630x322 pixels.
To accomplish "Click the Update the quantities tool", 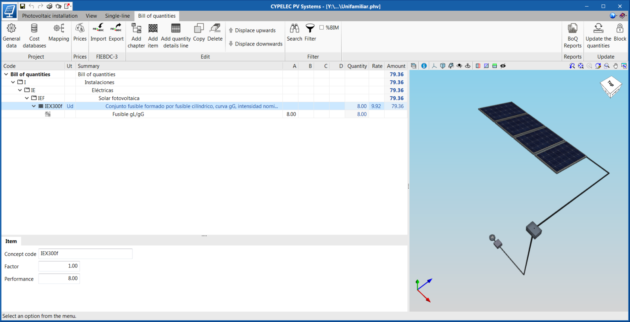I will coord(598,34).
